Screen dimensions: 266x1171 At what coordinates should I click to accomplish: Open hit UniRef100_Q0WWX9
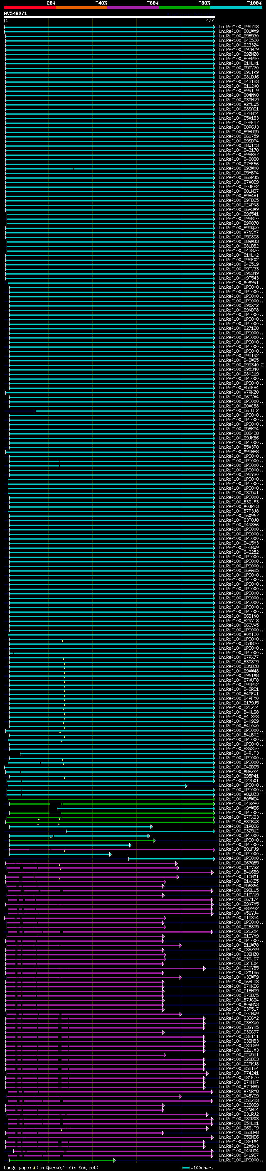coord(238,32)
